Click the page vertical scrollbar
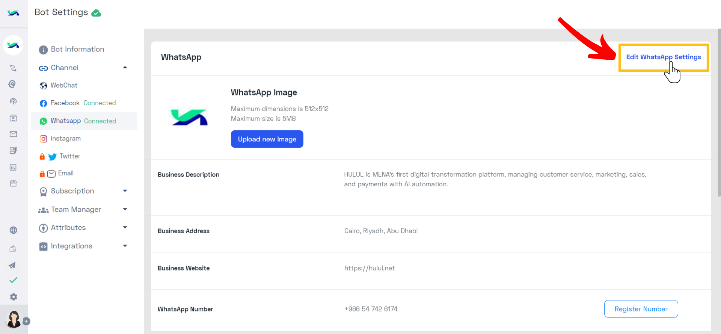Screen dimensions: 721x334 click(x=719, y=113)
